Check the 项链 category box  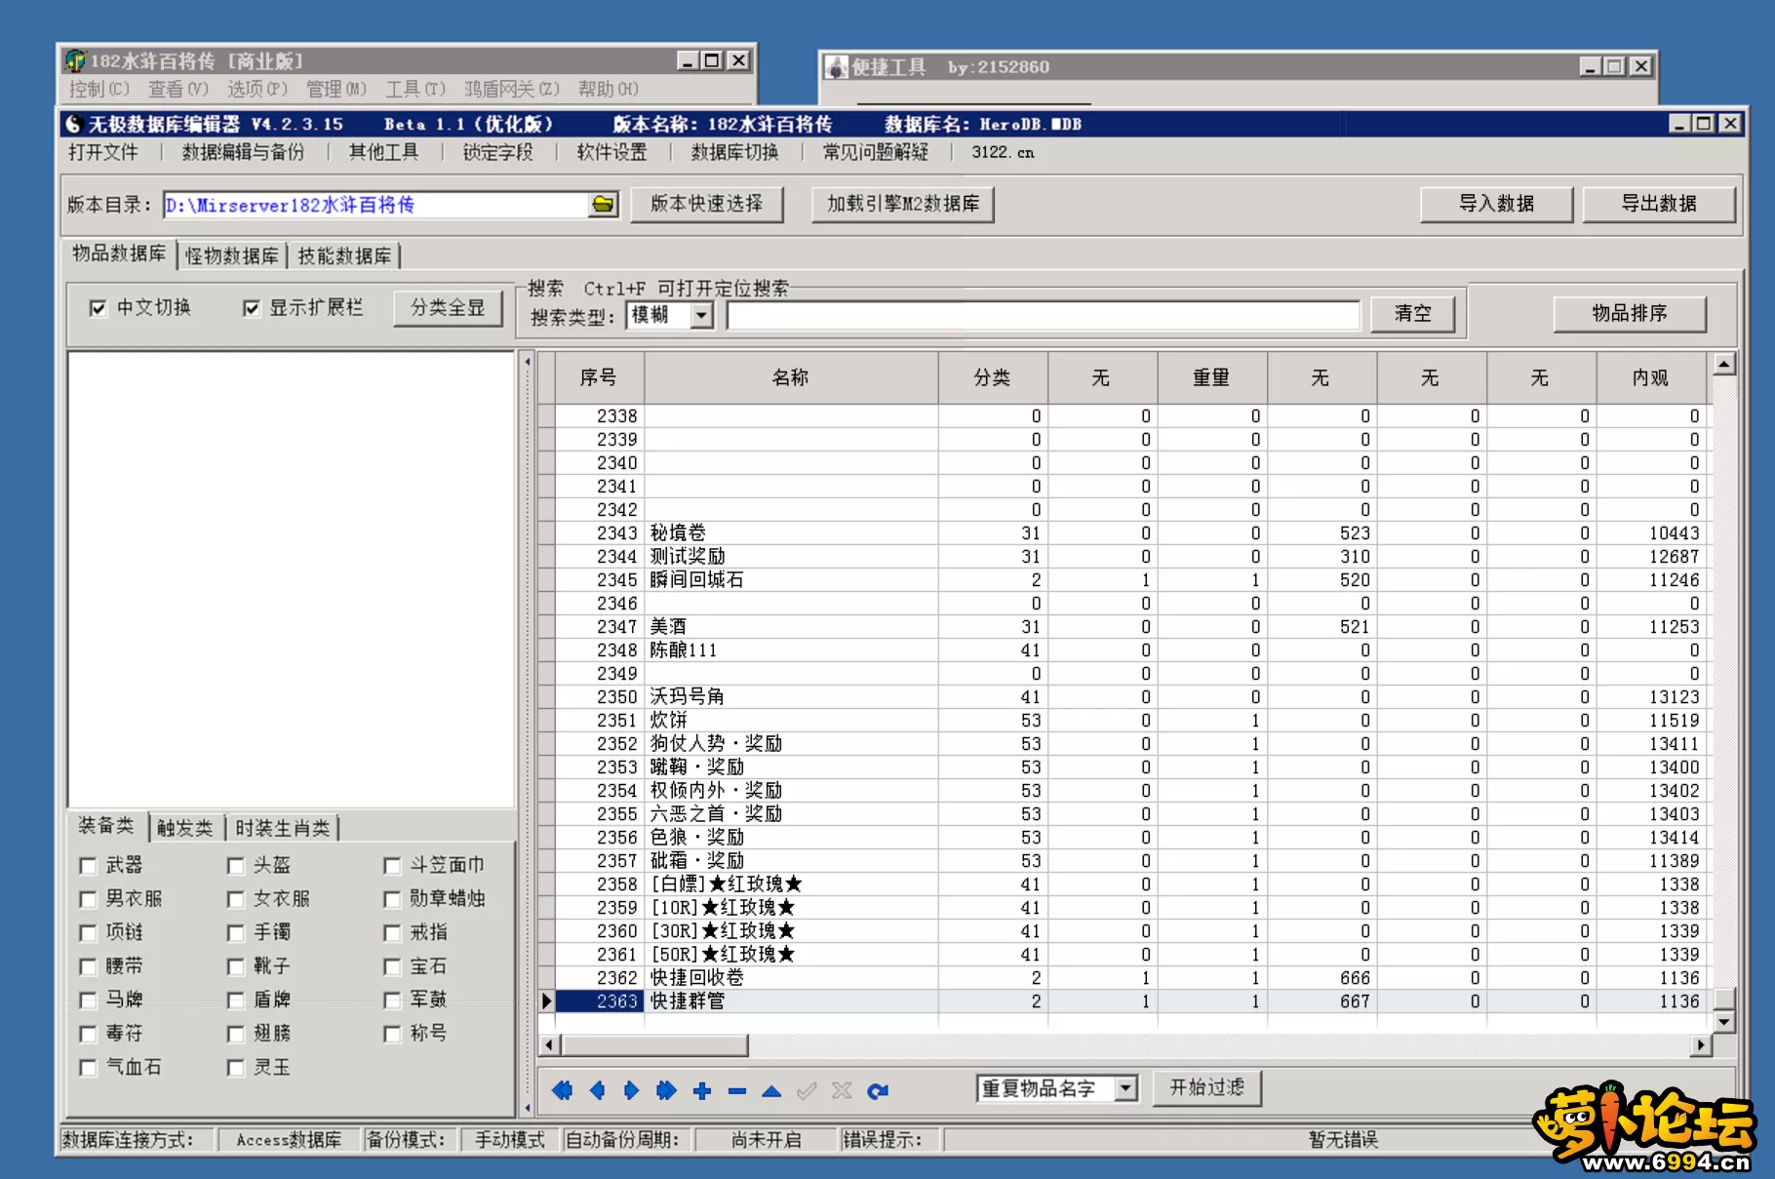88,933
